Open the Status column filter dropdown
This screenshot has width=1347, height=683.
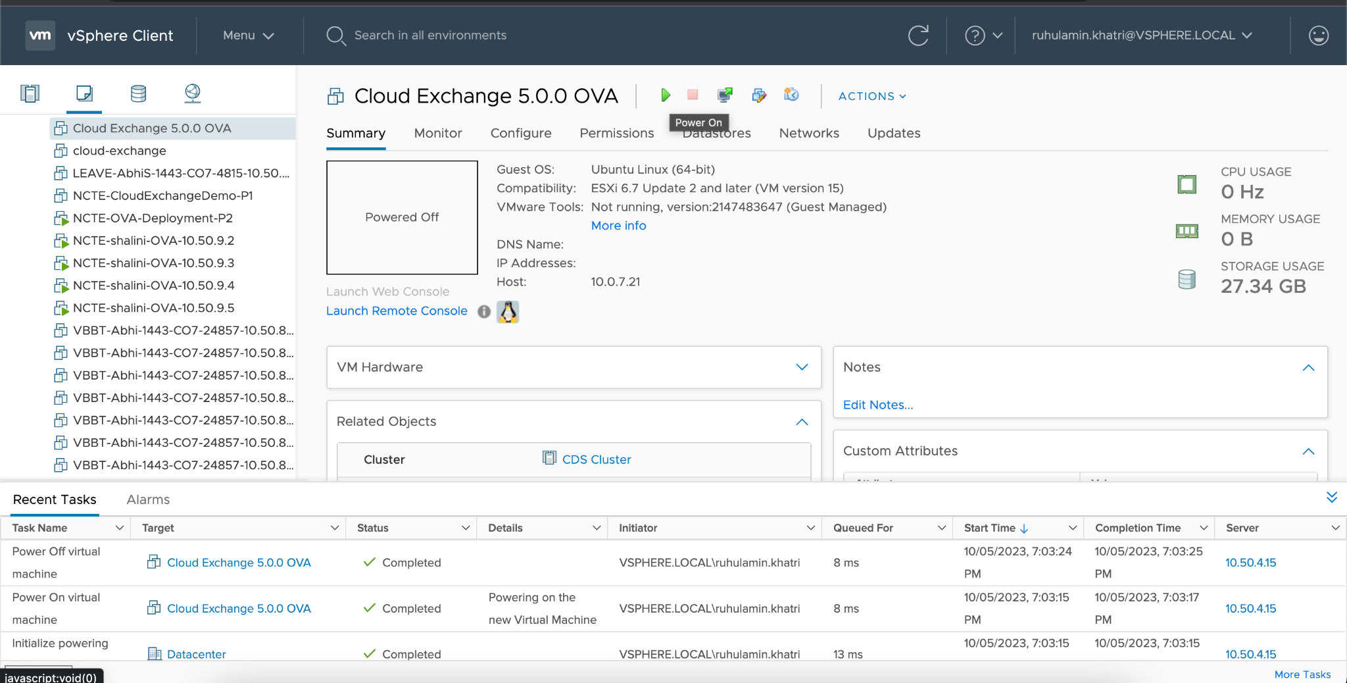[x=466, y=528]
